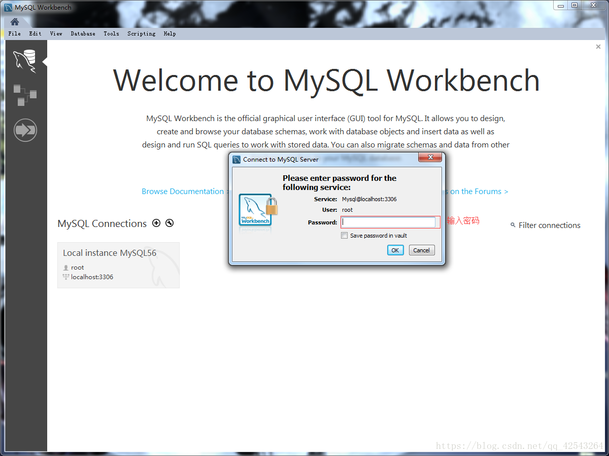Add a new MySQL connection plus icon
This screenshot has width=609, height=456.
[156, 223]
